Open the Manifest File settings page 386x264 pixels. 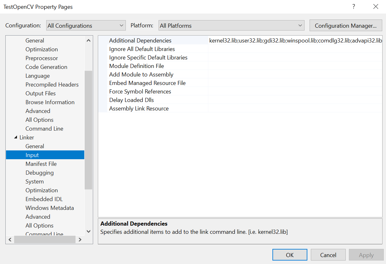[41, 164]
